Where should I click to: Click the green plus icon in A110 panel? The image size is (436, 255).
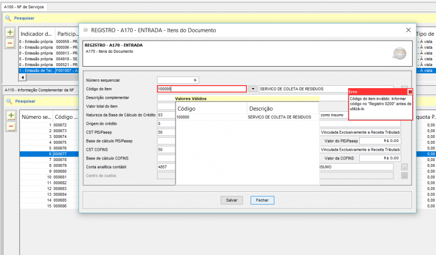coord(11,115)
